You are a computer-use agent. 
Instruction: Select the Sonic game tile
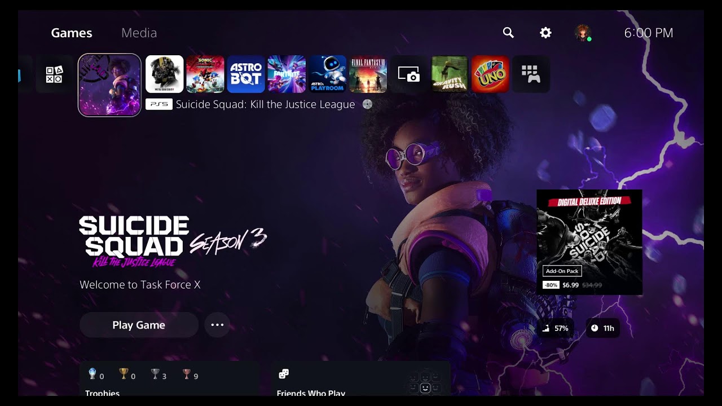[205, 74]
